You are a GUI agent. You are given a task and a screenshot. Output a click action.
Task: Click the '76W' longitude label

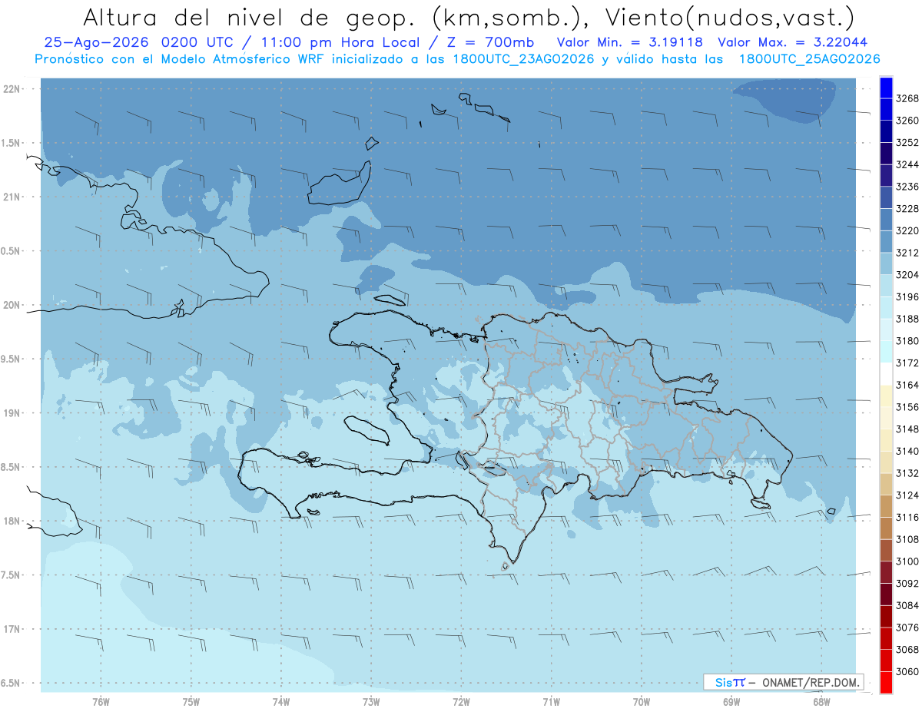[x=101, y=701]
